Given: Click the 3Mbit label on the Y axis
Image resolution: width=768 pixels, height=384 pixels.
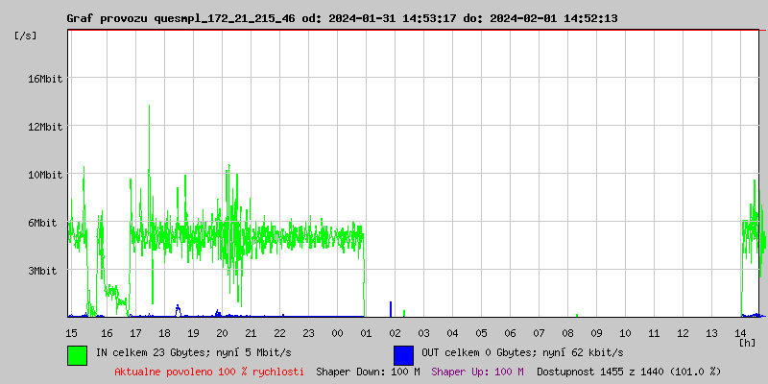Looking at the screenshot, I should [42, 271].
